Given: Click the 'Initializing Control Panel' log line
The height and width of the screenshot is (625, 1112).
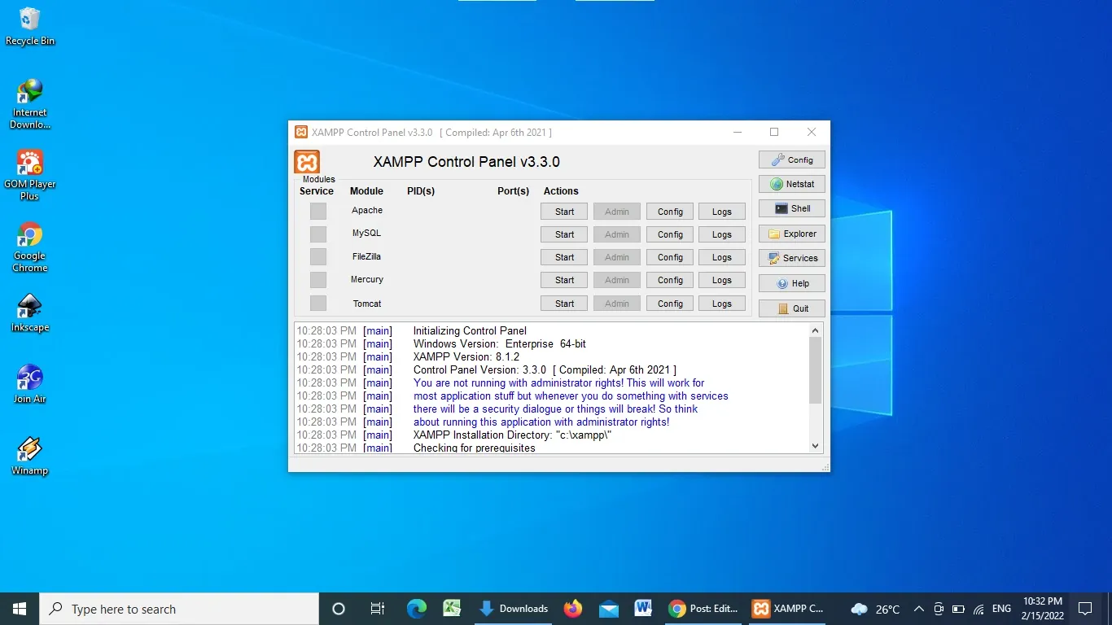Looking at the screenshot, I should click(470, 330).
